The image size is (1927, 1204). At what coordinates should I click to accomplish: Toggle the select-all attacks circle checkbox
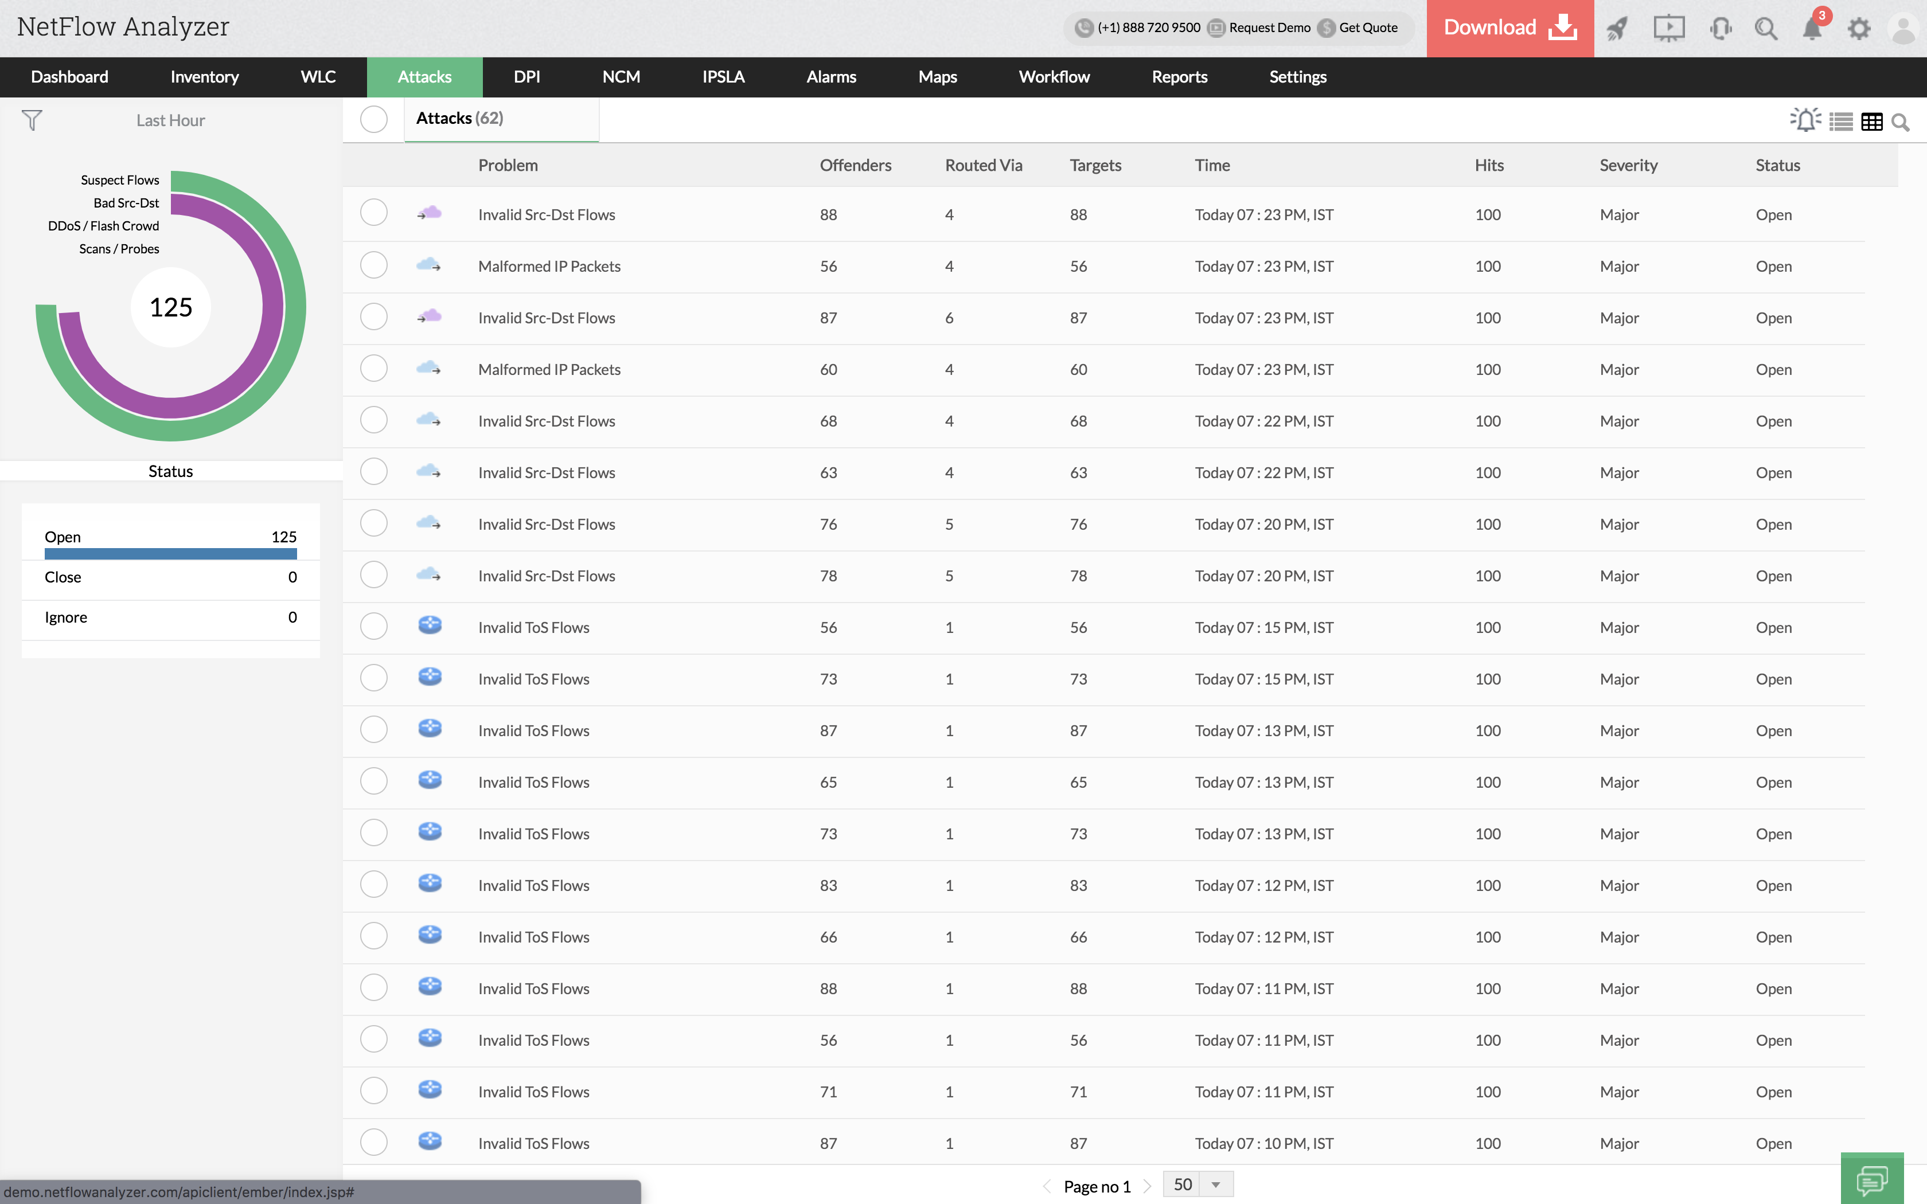pos(373,119)
